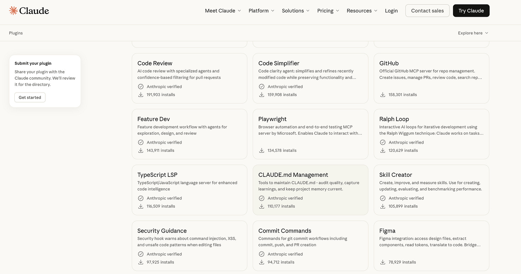The width and height of the screenshot is (521, 274).
Task: Expand the Meet Claude menu
Action: click(223, 11)
